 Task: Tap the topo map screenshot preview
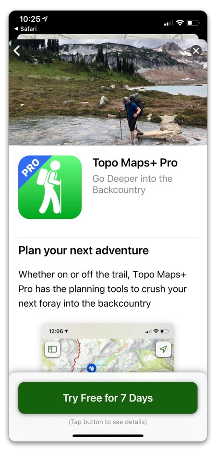(108, 347)
